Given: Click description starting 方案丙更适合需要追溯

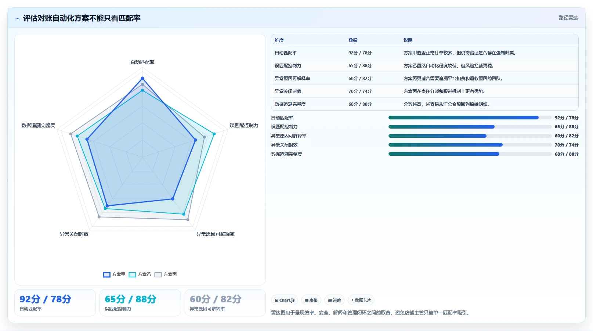Looking at the screenshot, I should (x=453, y=79).
